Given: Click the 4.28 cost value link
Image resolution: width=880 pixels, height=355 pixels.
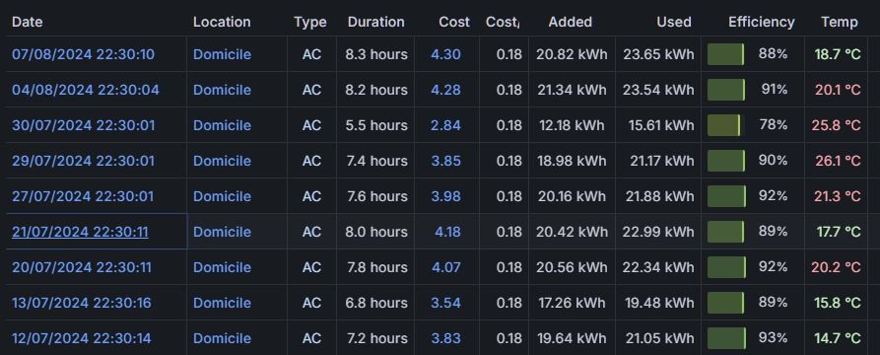Looking at the screenshot, I should [446, 90].
